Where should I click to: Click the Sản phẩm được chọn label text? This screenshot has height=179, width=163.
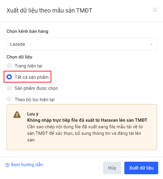pos(36,88)
